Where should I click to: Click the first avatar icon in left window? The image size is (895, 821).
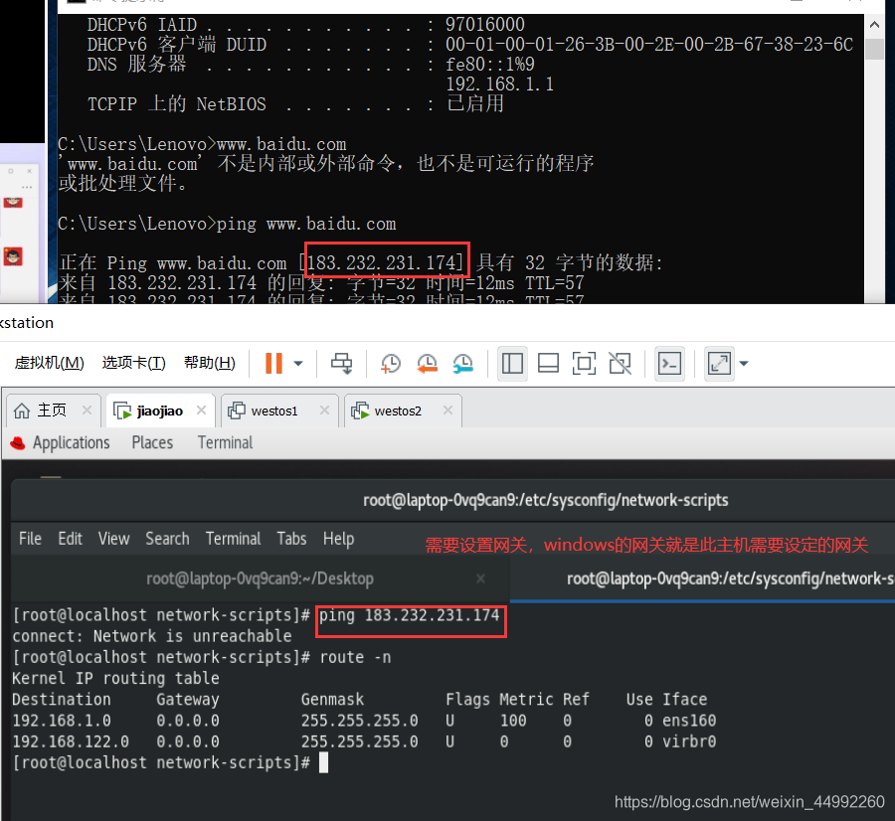[13, 202]
